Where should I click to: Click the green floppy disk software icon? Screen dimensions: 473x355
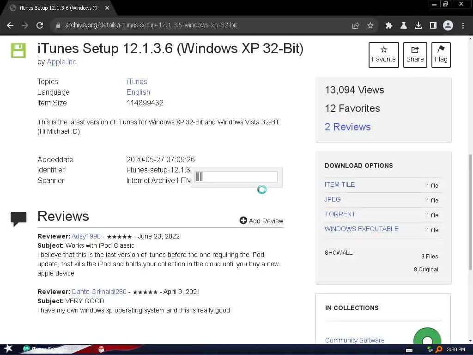[x=18, y=50]
